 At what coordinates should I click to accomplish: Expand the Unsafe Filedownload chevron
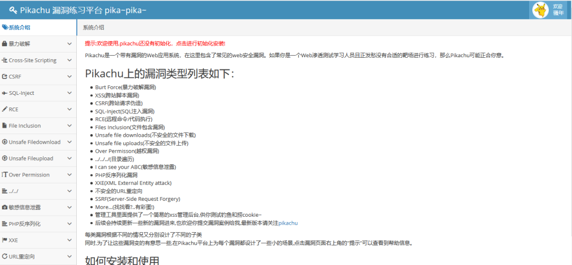(70, 142)
